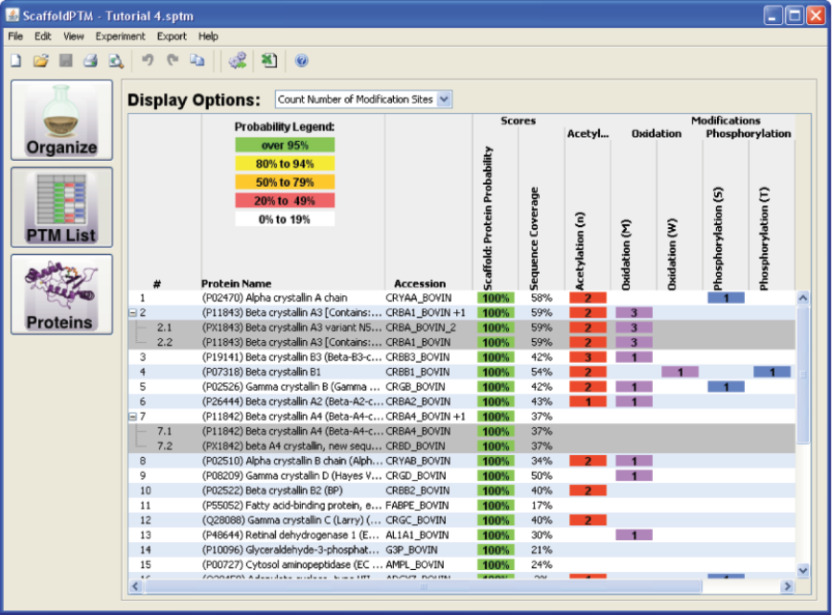Viewport: 832px width, 615px height.
Task: Click the table's vertical scroll up arrow
Action: click(803, 298)
